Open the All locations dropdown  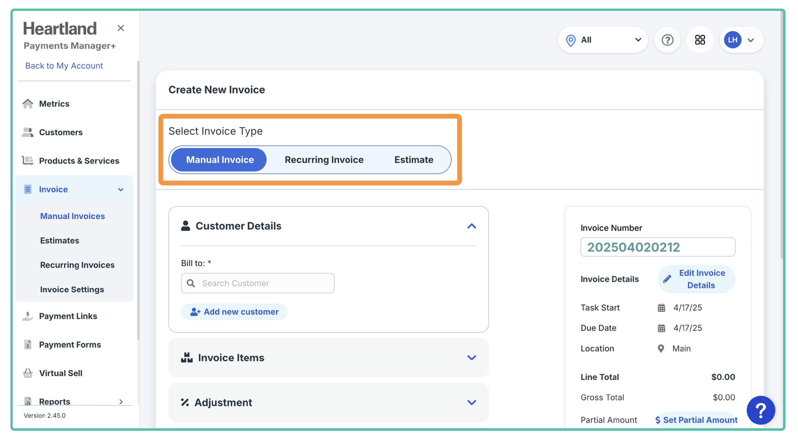pyautogui.click(x=603, y=40)
